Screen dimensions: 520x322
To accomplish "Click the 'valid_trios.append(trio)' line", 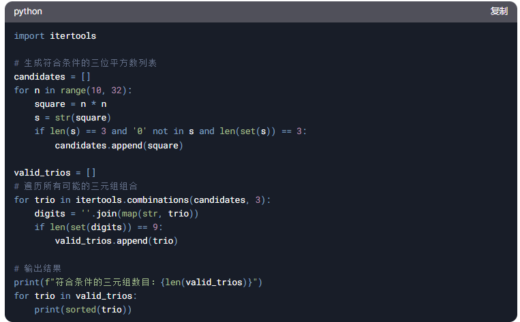I will [117, 241].
